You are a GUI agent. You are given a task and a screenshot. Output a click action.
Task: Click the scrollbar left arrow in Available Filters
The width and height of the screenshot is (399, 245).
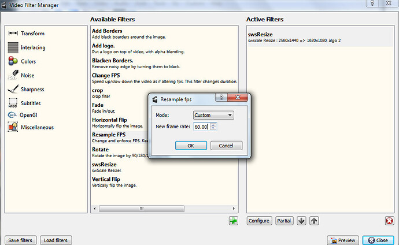(x=95, y=209)
